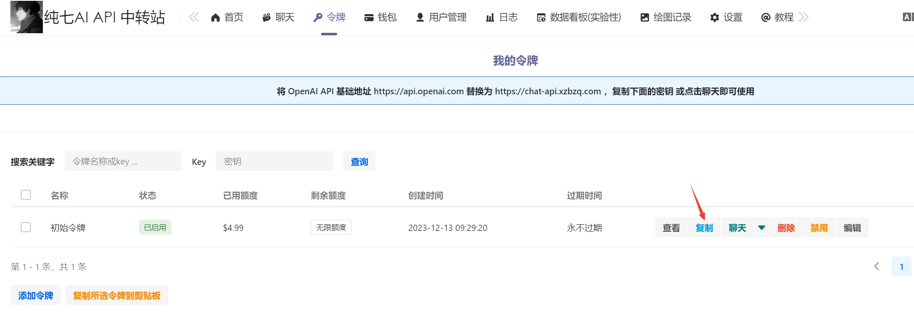Go to previous page using left arrow

click(x=877, y=267)
